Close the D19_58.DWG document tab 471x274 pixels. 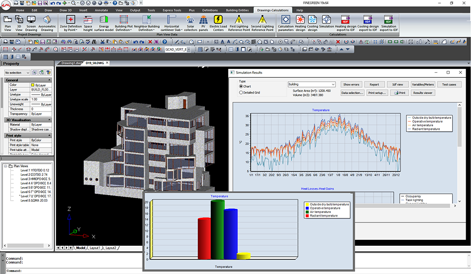tap(107, 63)
